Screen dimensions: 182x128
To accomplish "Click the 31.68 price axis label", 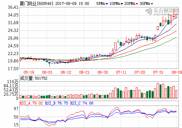I will [13, 23].
